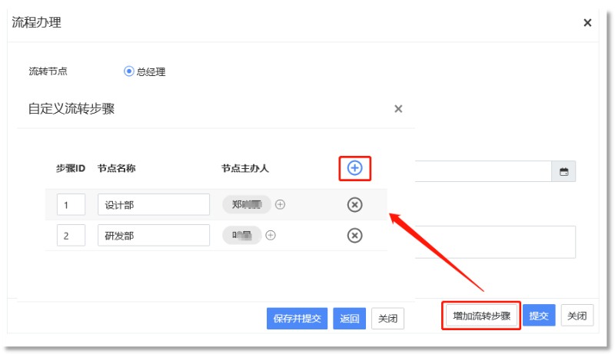Viewport: 615px width, 354px height.
Task: Open the calendar date picker
Action: (x=563, y=171)
